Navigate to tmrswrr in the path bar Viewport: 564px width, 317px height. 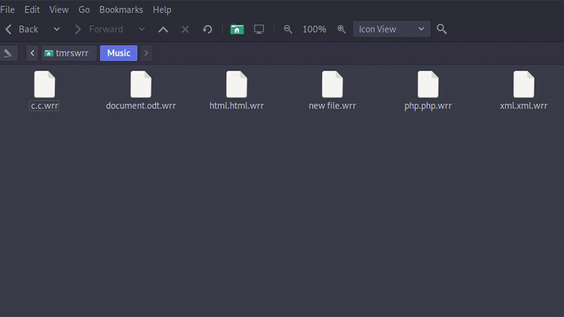point(68,54)
